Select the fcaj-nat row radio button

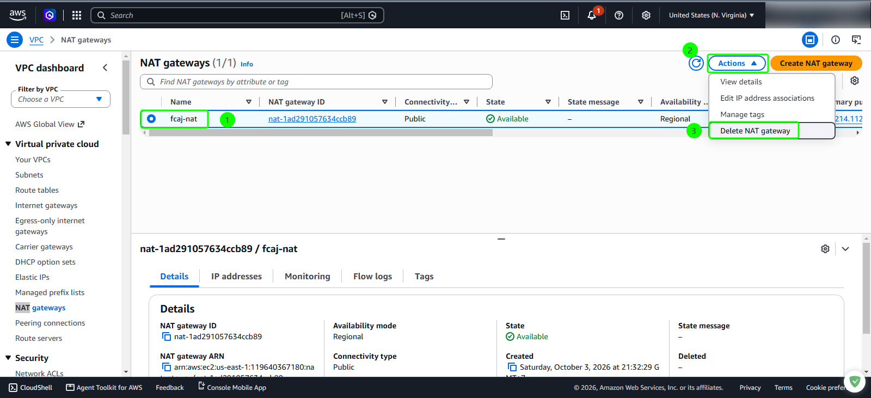click(x=151, y=119)
